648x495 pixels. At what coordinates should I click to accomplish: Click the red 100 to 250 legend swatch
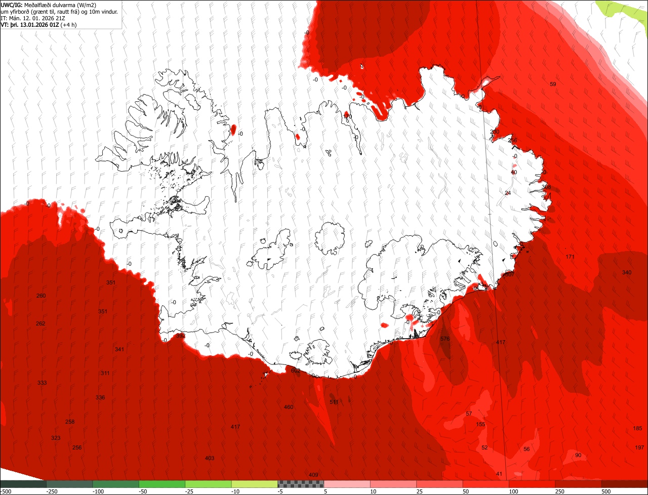532,484
